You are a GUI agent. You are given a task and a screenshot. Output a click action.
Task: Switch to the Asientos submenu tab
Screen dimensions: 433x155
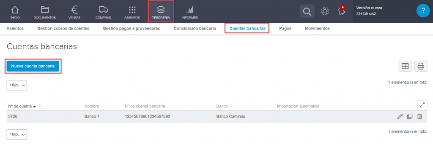[x=15, y=28]
